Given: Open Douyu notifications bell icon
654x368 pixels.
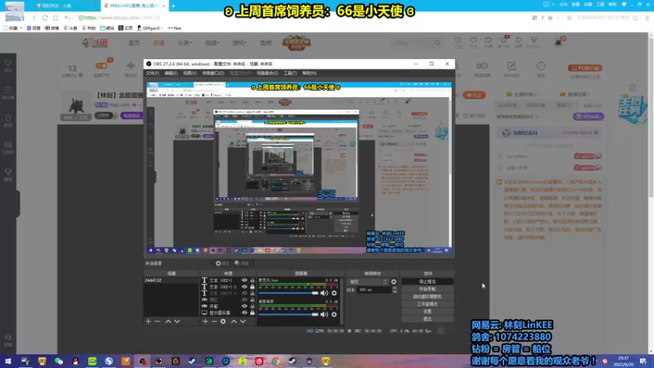Looking at the screenshot, I should pyautogui.click(x=518, y=40).
